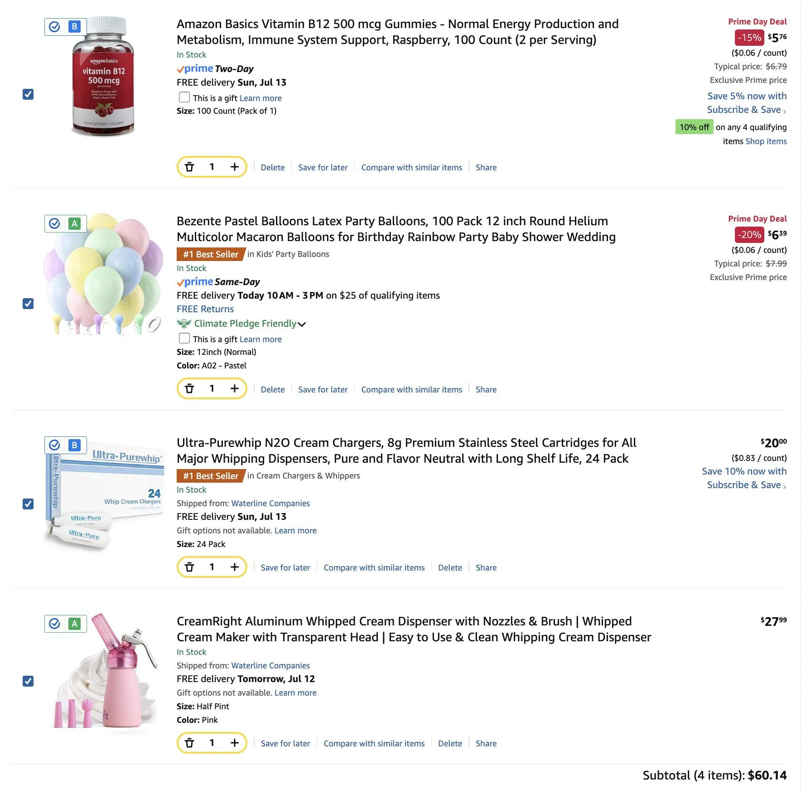This screenshot has height=794, width=801.
Task: Open the Waterline Companies seller link for chargers
Action: [270, 503]
